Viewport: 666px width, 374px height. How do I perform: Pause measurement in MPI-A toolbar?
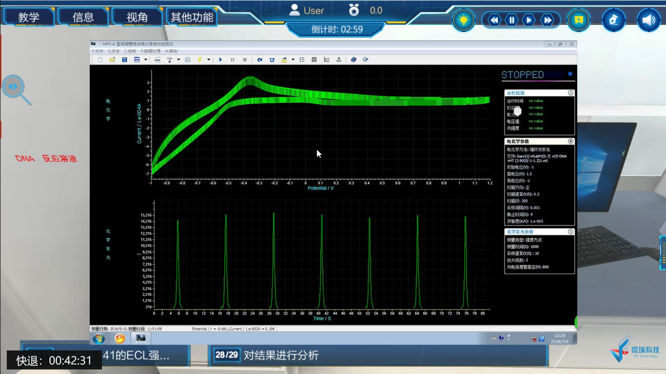click(x=233, y=60)
